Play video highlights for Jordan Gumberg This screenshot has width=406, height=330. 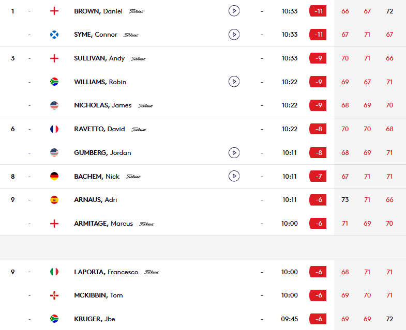234,152
